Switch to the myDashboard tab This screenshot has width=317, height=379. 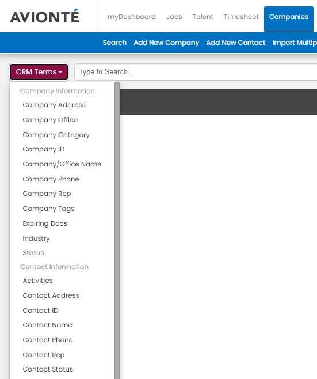[x=132, y=17]
